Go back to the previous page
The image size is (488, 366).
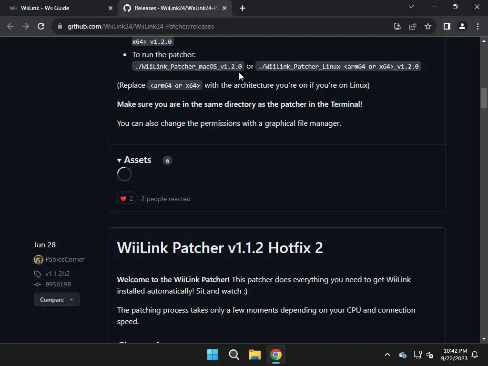coord(10,27)
